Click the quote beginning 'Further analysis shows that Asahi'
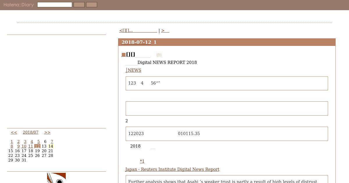 pyautogui.click(x=227, y=179)
